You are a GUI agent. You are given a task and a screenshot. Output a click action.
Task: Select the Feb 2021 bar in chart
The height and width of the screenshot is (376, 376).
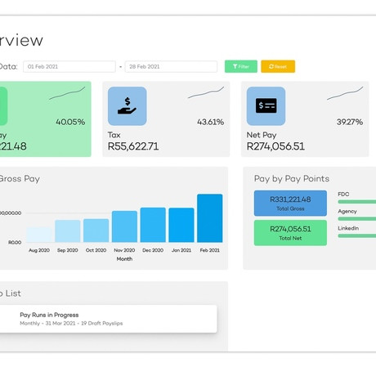tap(210, 218)
